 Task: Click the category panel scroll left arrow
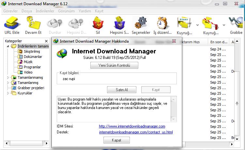click(7, 143)
